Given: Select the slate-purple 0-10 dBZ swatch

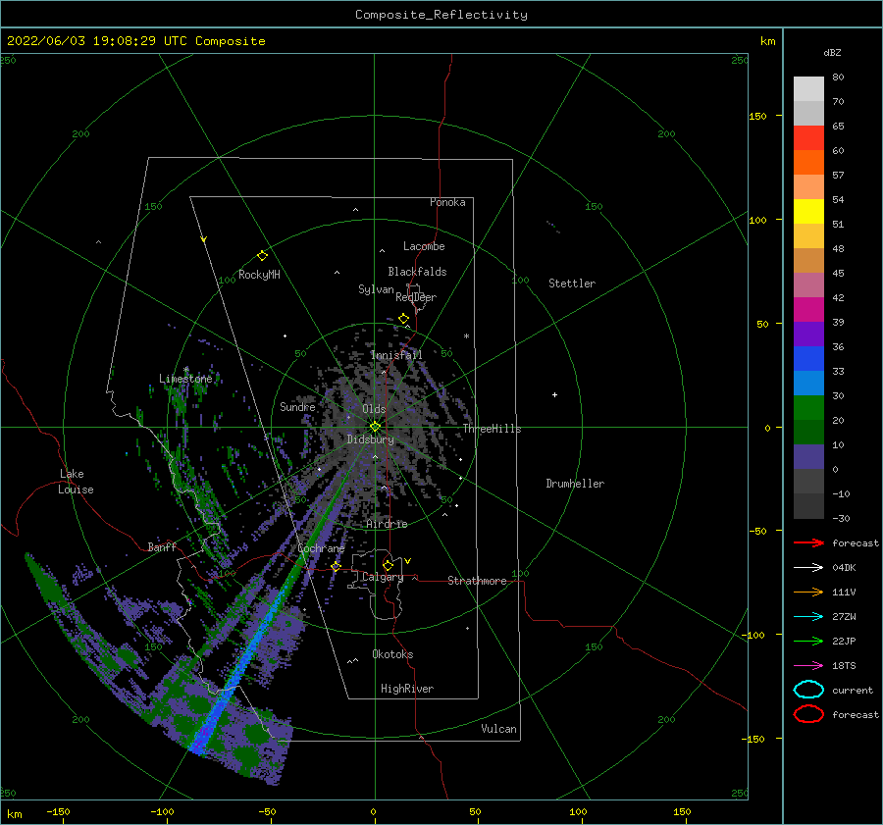Looking at the screenshot, I should pos(808,457).
